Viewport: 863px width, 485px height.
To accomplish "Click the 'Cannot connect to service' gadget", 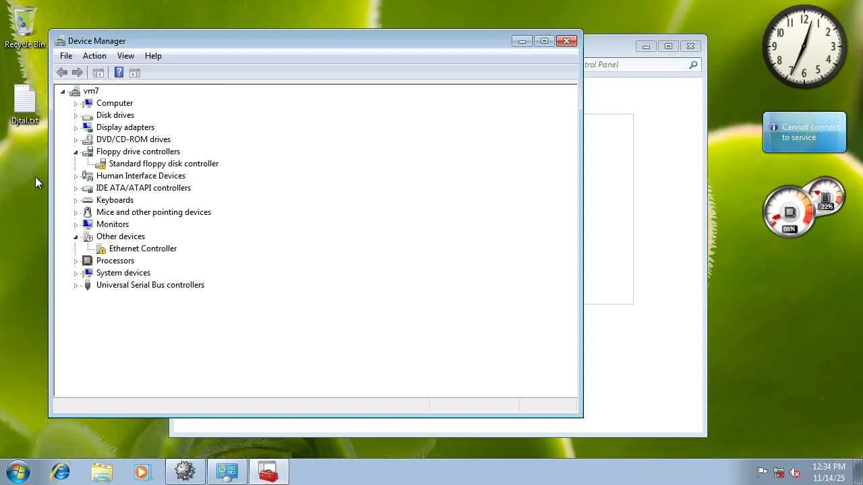I will [x=804, y=132].
